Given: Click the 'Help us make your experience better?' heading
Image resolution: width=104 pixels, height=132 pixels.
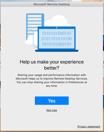Looking at the screenshot, I should tap(52, 65).
